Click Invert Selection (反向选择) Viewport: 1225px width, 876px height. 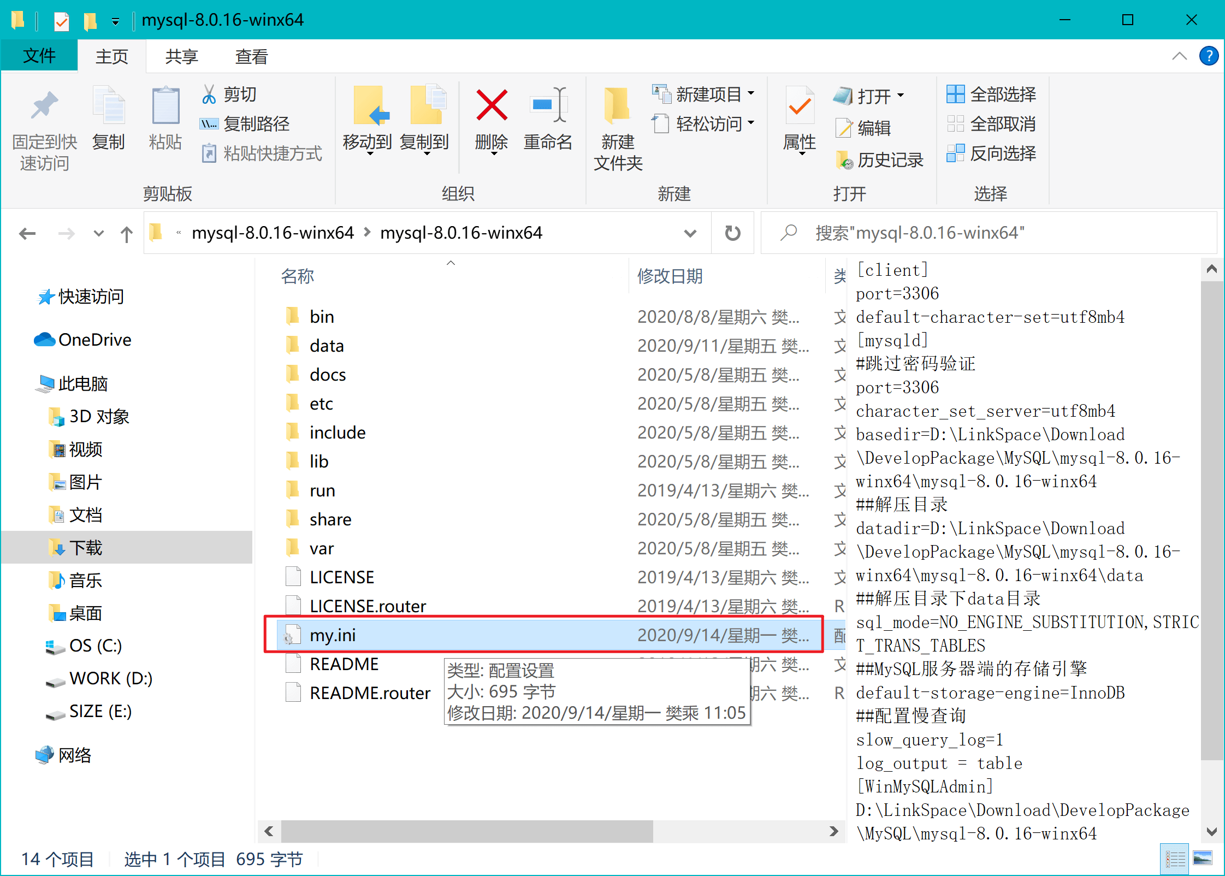(991, 153)
